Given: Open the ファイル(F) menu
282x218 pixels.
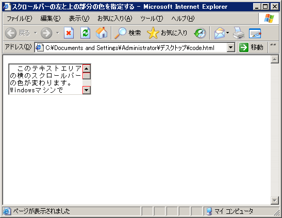Looking at the screenshot, I should pos(19,19).
